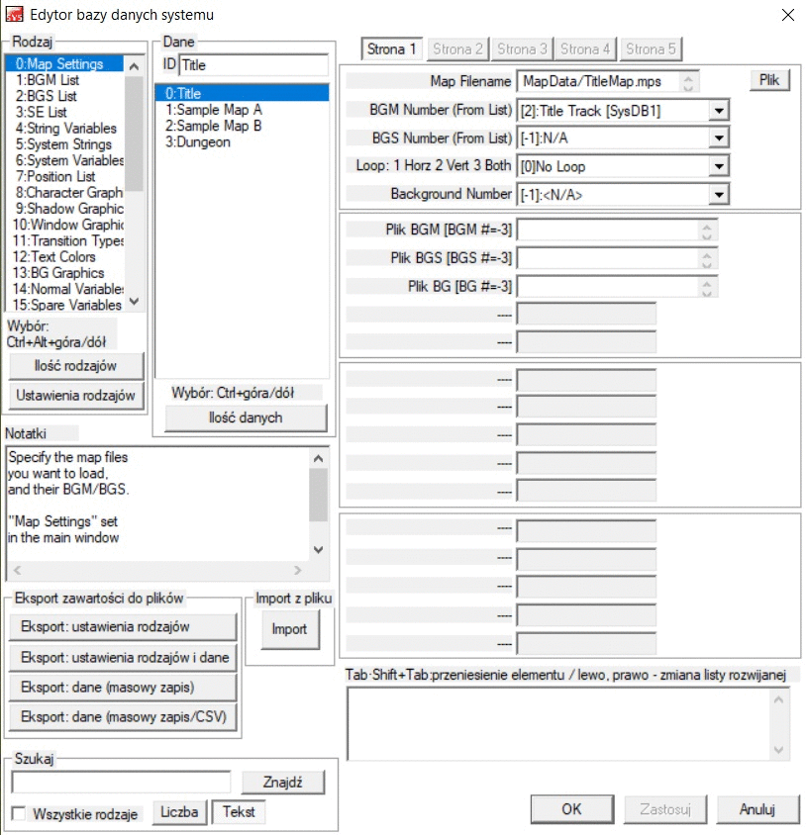
Task: Open the Loop setting dropdown
Action: tap(719, 167)
